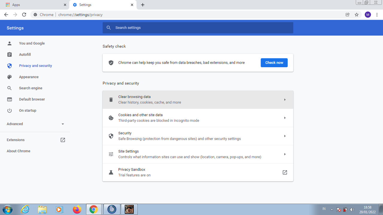Expand arrow on the Security row
The image size is (383, 215).
[x=285, y=136]
